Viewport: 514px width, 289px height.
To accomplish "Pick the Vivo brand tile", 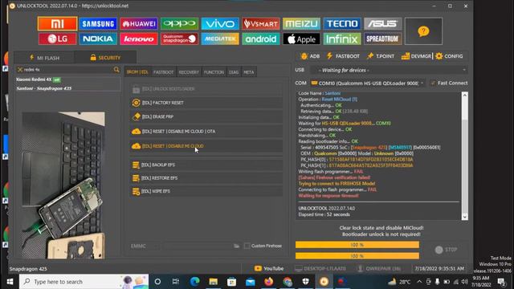I will tap(220, 23).
